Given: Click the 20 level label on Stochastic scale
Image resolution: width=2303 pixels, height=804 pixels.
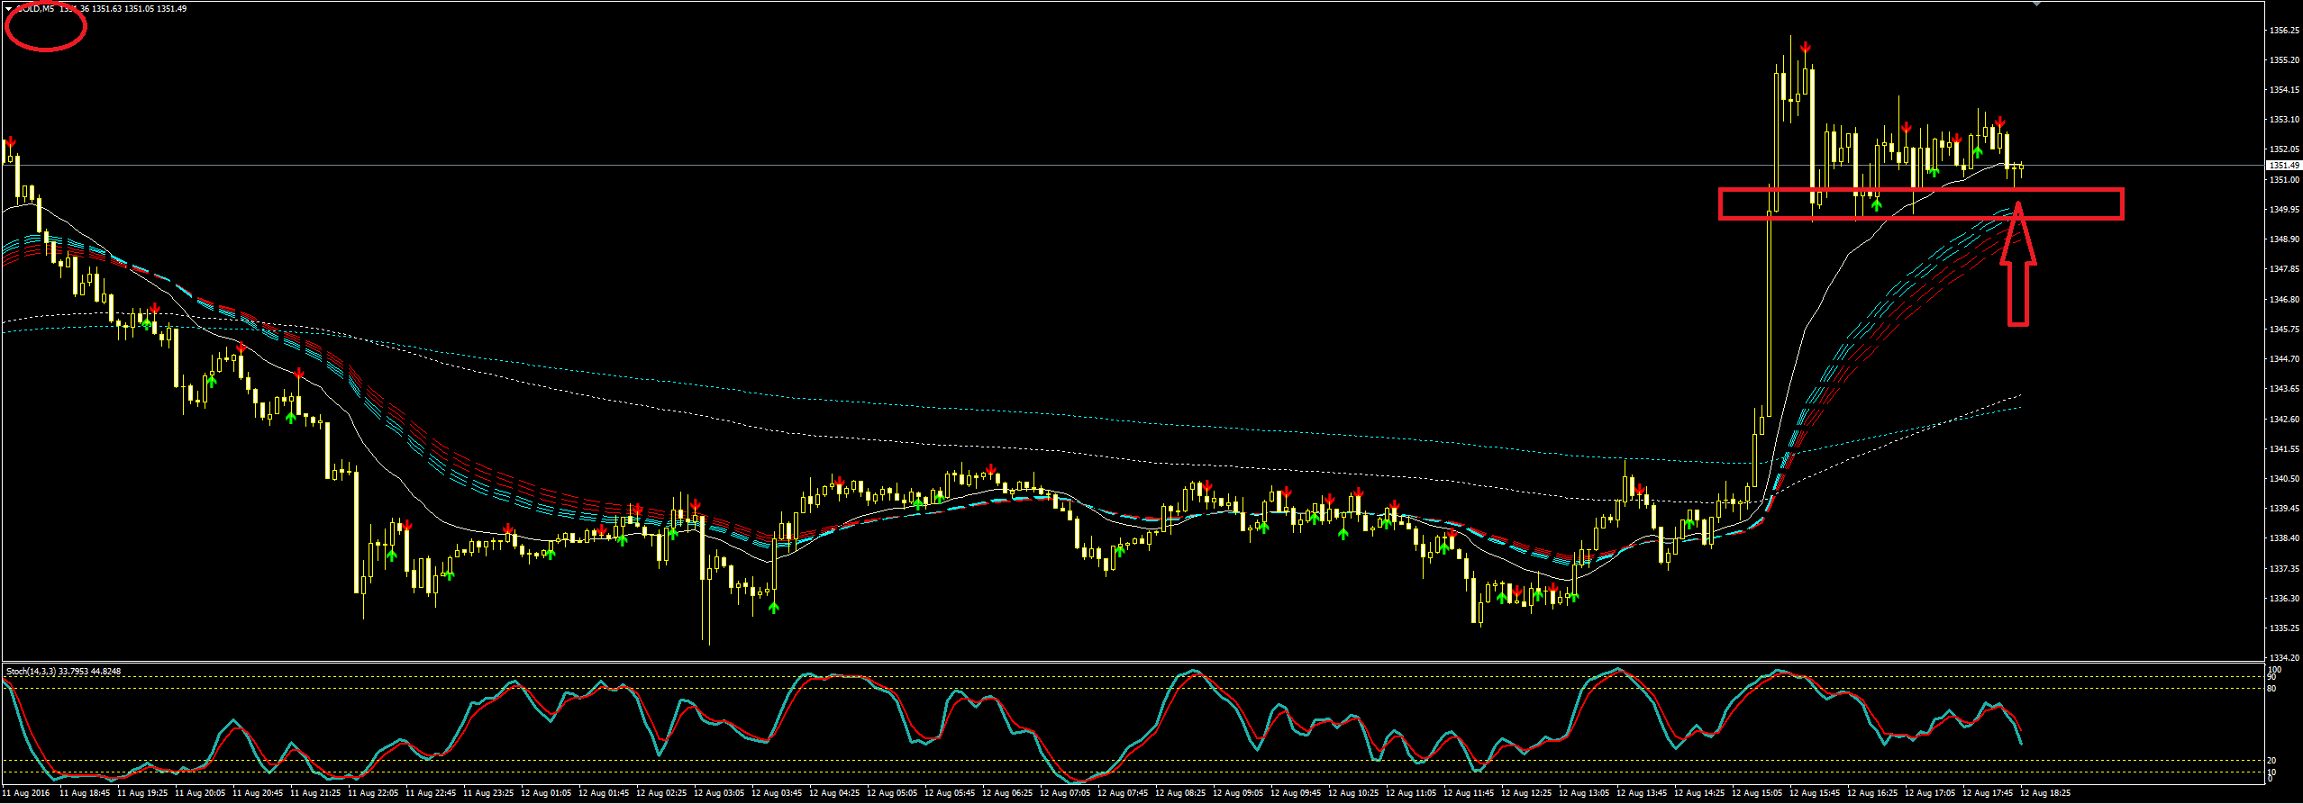Looking at the screenshot, I should coord(2271,761).
